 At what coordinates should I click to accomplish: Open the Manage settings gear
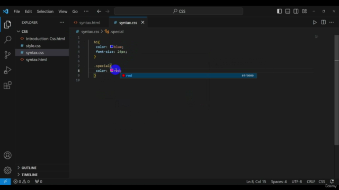tap(7, 170)
